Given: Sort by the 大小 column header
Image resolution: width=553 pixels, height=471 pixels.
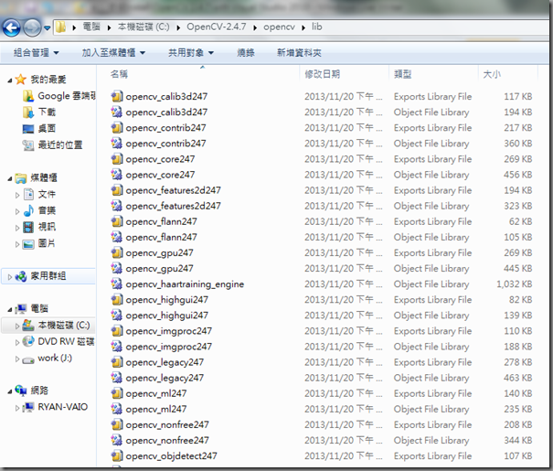Looking at the screenshot, I should 492,74.
